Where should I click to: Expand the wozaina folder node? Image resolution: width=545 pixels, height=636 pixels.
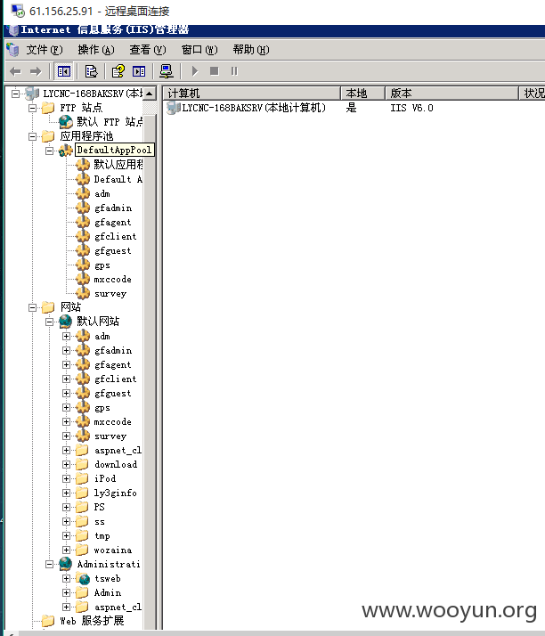click(67, 550)
